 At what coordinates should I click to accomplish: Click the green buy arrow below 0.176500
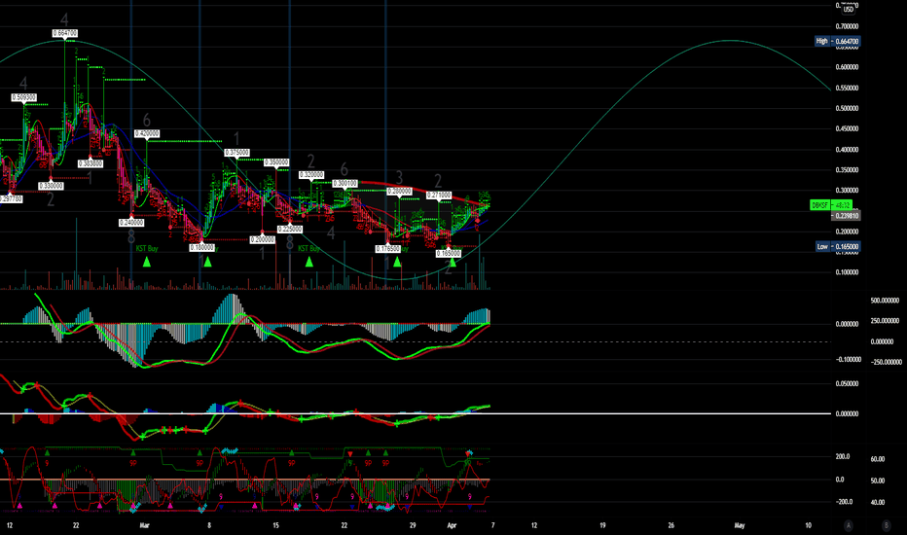coord(397,262)
